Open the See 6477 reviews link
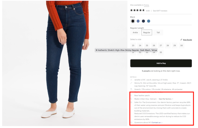This screenshot has height=128, width=198. pos(160,11)
